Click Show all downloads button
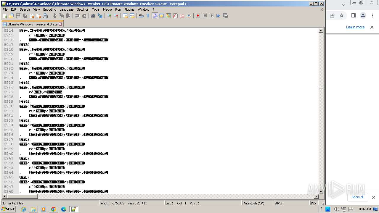 tap(358, 197)
